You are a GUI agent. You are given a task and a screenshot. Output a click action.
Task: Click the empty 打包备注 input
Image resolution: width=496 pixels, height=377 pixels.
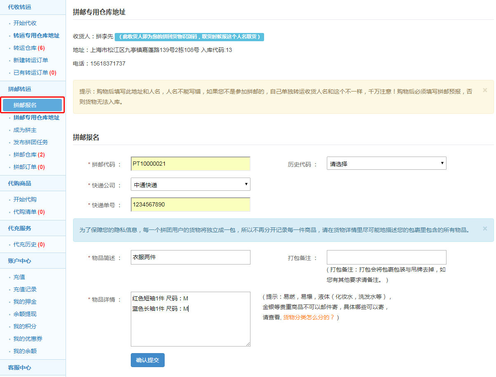point(386,257)
